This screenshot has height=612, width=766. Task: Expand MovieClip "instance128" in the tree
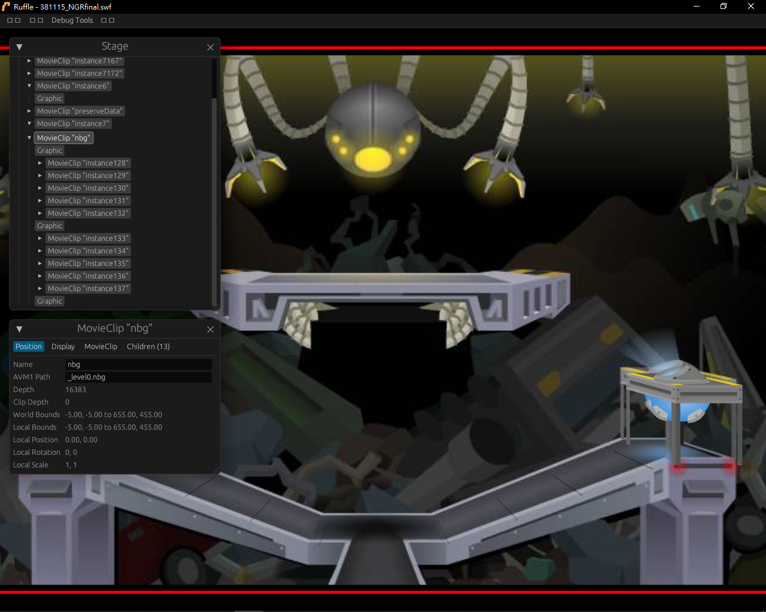[39, 163]
